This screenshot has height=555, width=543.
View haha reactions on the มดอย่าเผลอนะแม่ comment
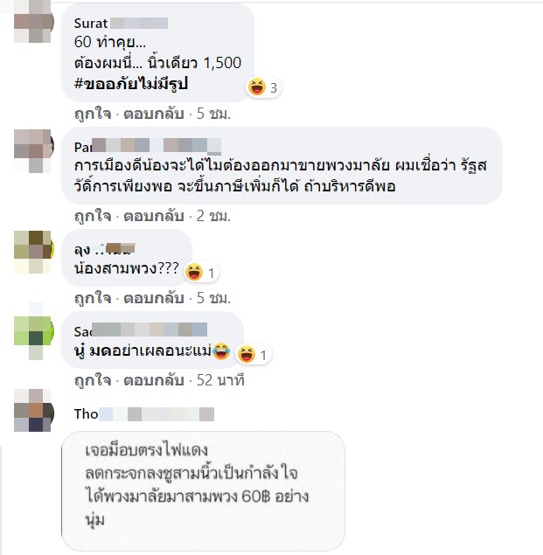coord(254,354)
